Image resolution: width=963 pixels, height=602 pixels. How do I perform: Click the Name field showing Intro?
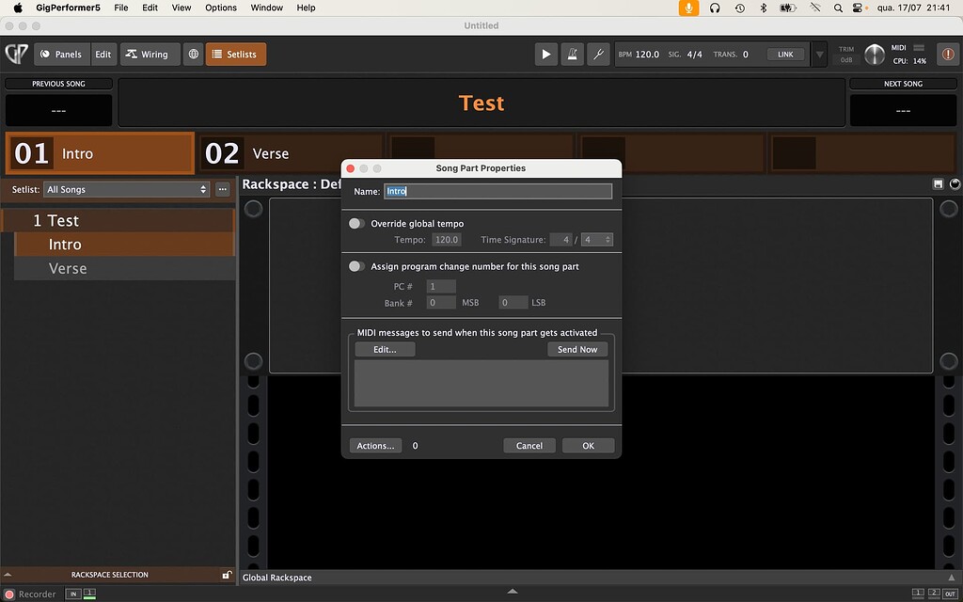497,191
